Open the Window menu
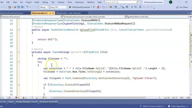The image size is (192, 108). 91,2
